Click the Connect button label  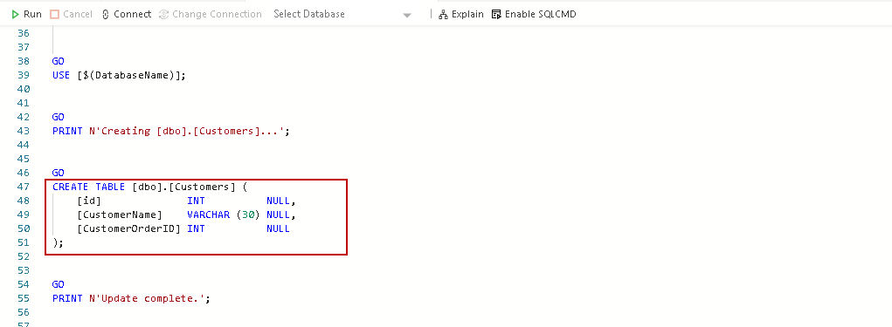133,14
